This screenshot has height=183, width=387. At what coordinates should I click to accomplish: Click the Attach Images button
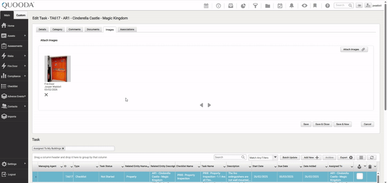354,49
